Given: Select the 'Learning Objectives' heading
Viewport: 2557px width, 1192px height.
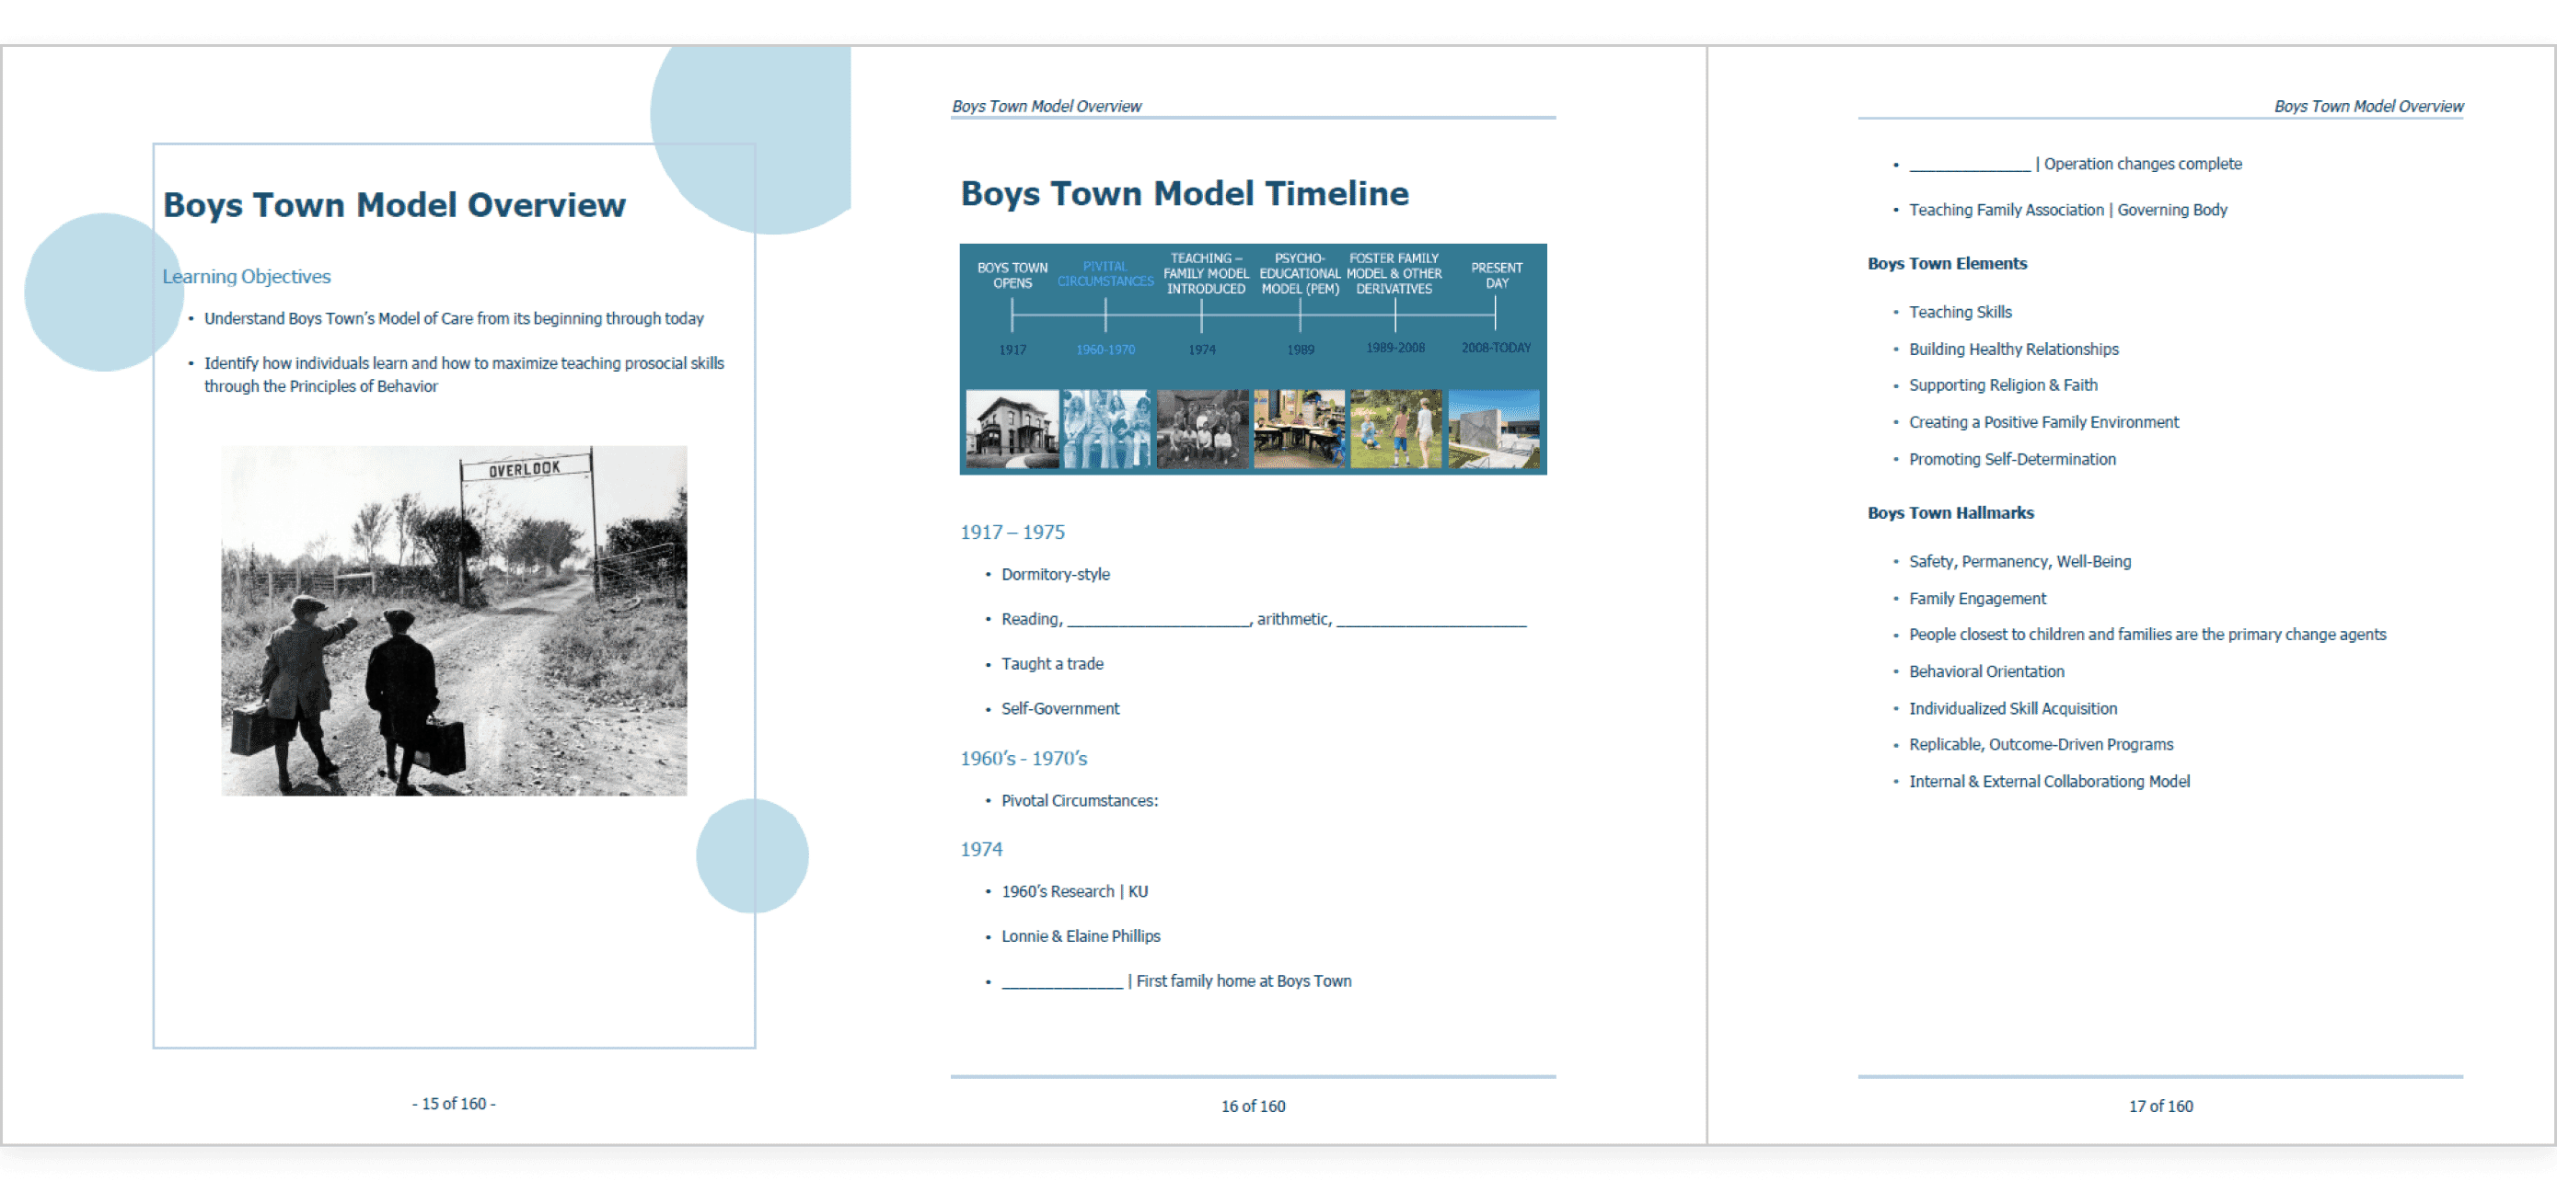Looking at the screenshot, I should click(x=246, y=277).
